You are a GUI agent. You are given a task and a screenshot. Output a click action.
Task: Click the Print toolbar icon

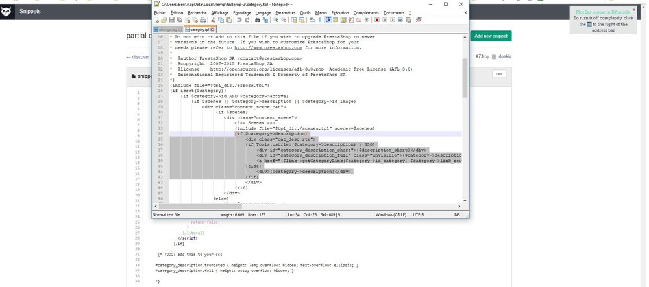tap(202, 20)
